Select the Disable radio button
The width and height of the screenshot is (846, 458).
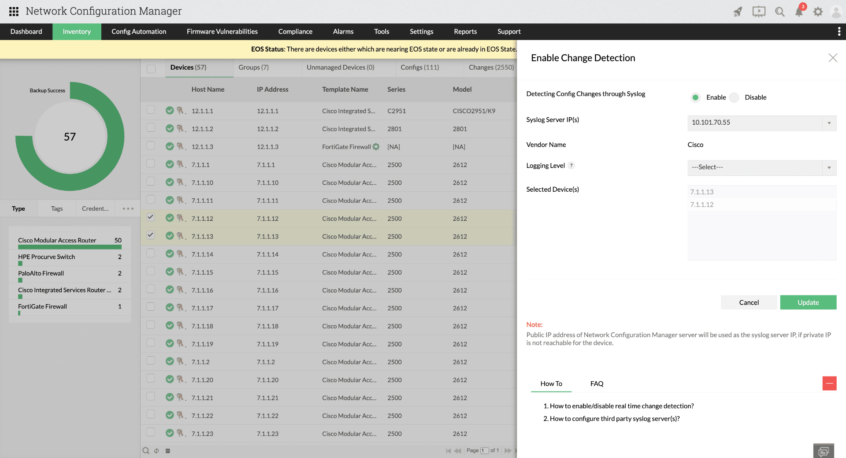[x=734, y=97]
